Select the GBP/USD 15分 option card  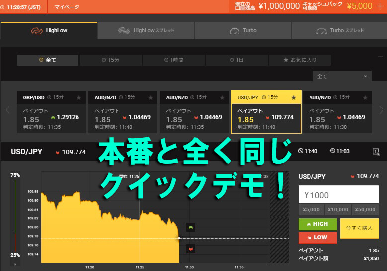pyautogui.click(x=51, y=112)
